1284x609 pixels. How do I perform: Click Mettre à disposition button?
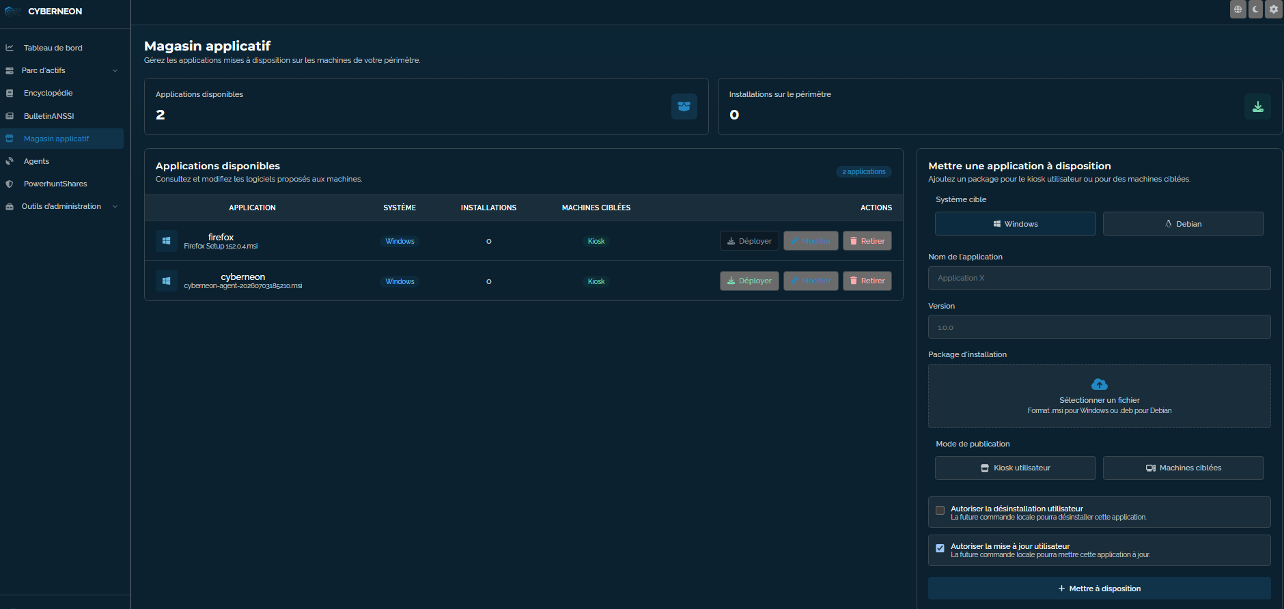tap(1099, 589)
